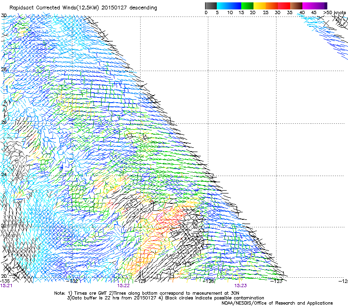Click the '30' latitude label on left axis

[x=4, y=16]
